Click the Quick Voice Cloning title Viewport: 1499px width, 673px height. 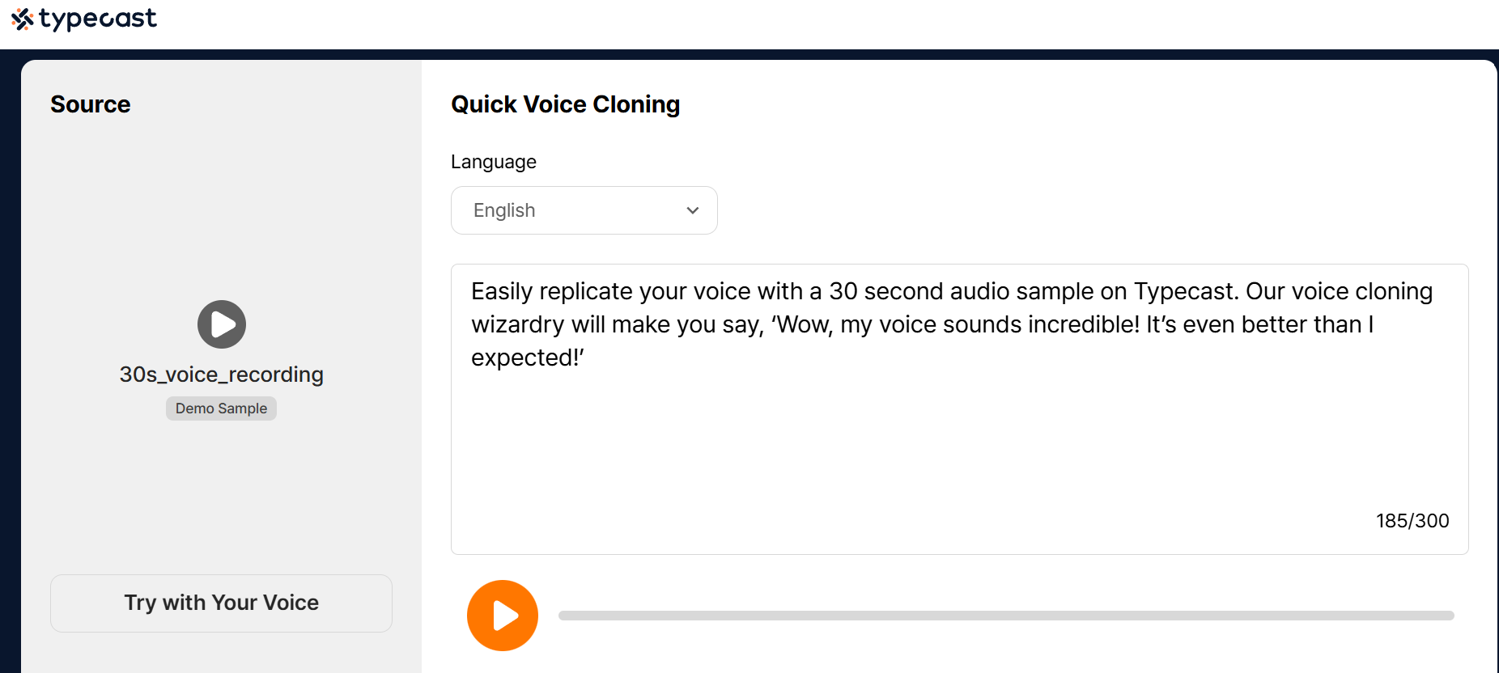tap(565, 104)
